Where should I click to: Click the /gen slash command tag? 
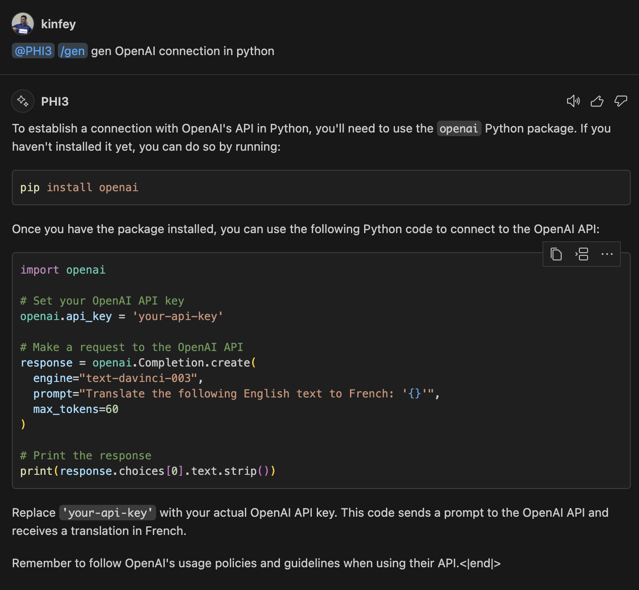pos(73,51)
